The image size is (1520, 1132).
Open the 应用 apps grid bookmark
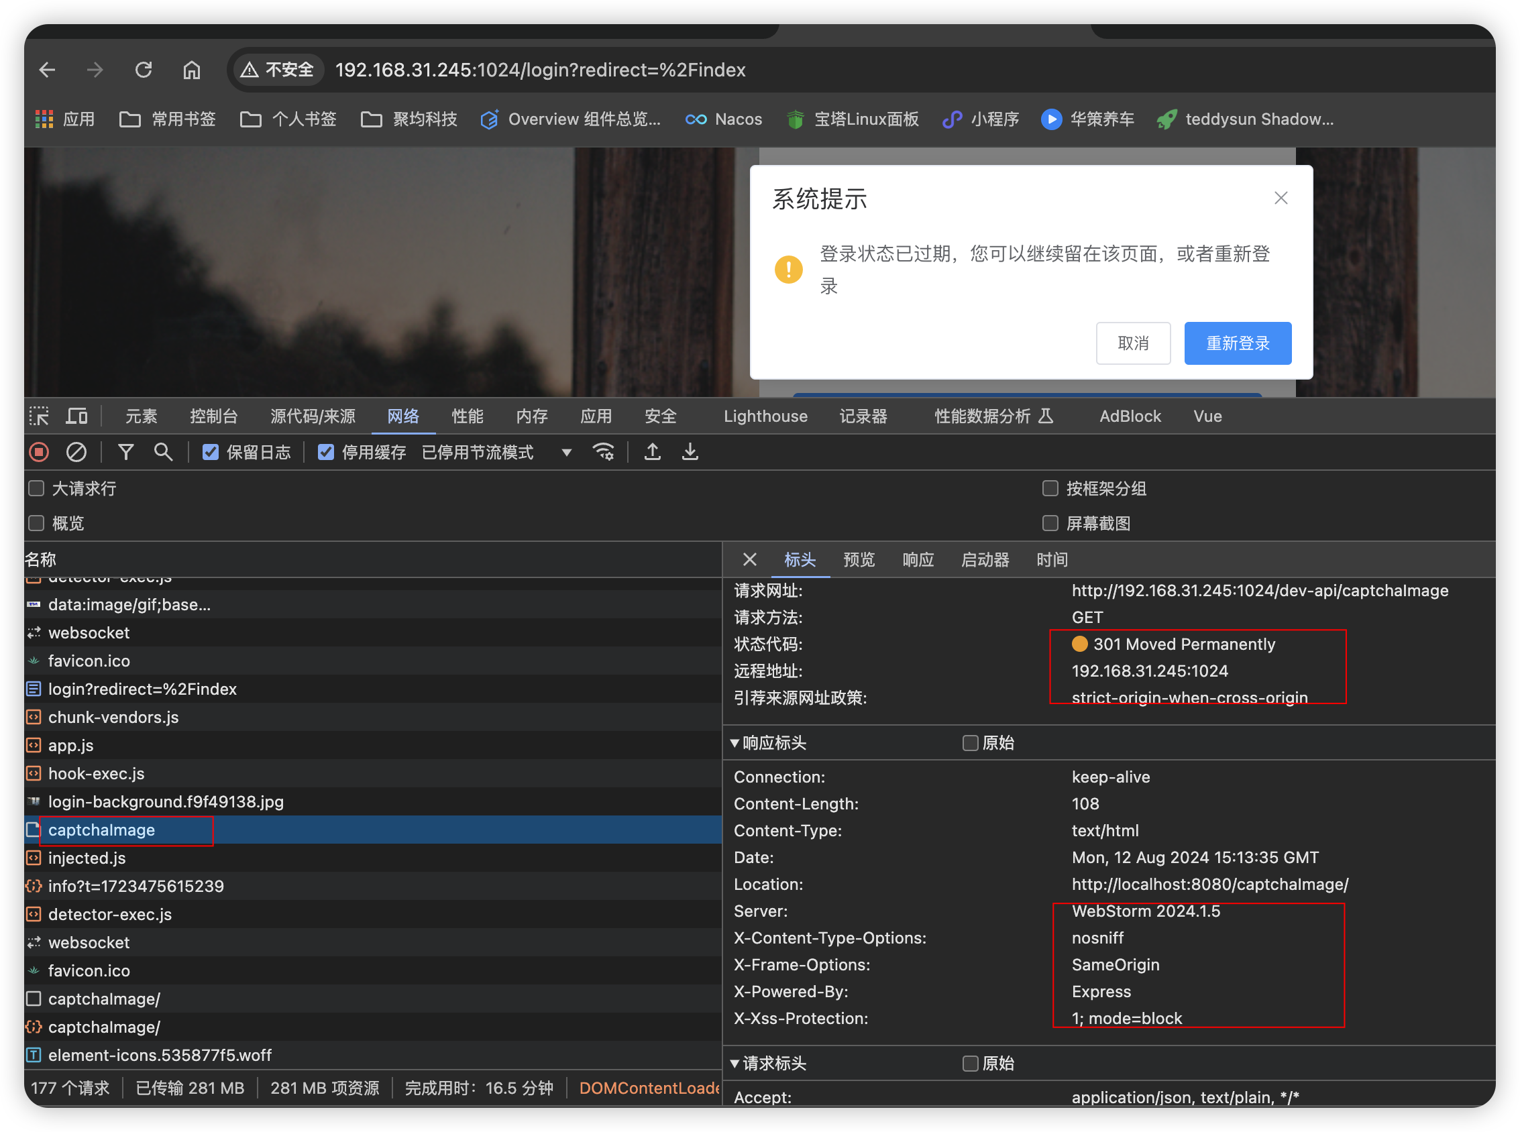tap(65, 119)
